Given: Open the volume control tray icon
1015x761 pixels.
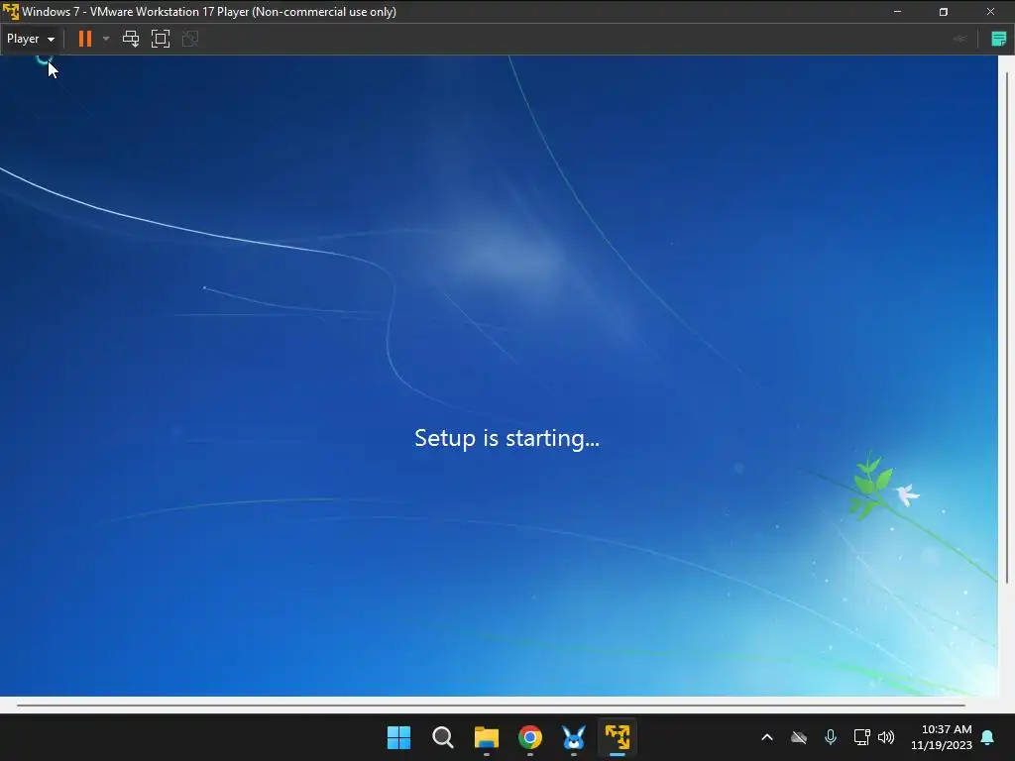Looking at the screenshot, I should (886, 737).
